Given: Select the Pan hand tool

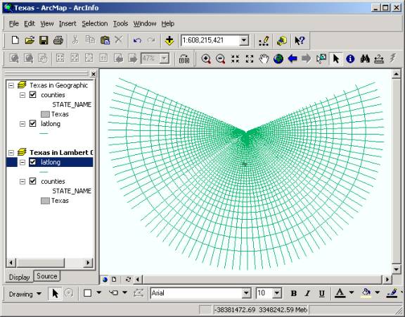Looking at the screenshot, I should (264, 59).
